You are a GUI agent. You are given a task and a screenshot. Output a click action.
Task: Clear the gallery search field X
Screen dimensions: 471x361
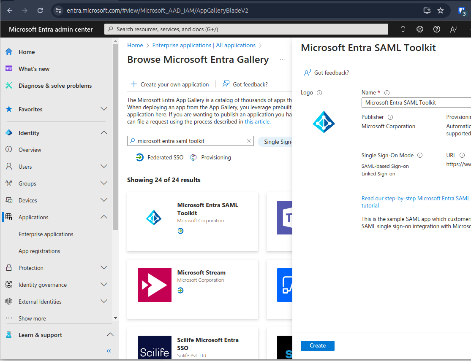coord(249,141)
